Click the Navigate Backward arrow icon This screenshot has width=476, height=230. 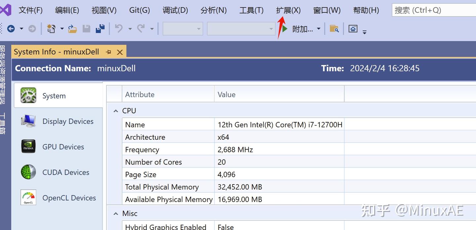[11, 29]
